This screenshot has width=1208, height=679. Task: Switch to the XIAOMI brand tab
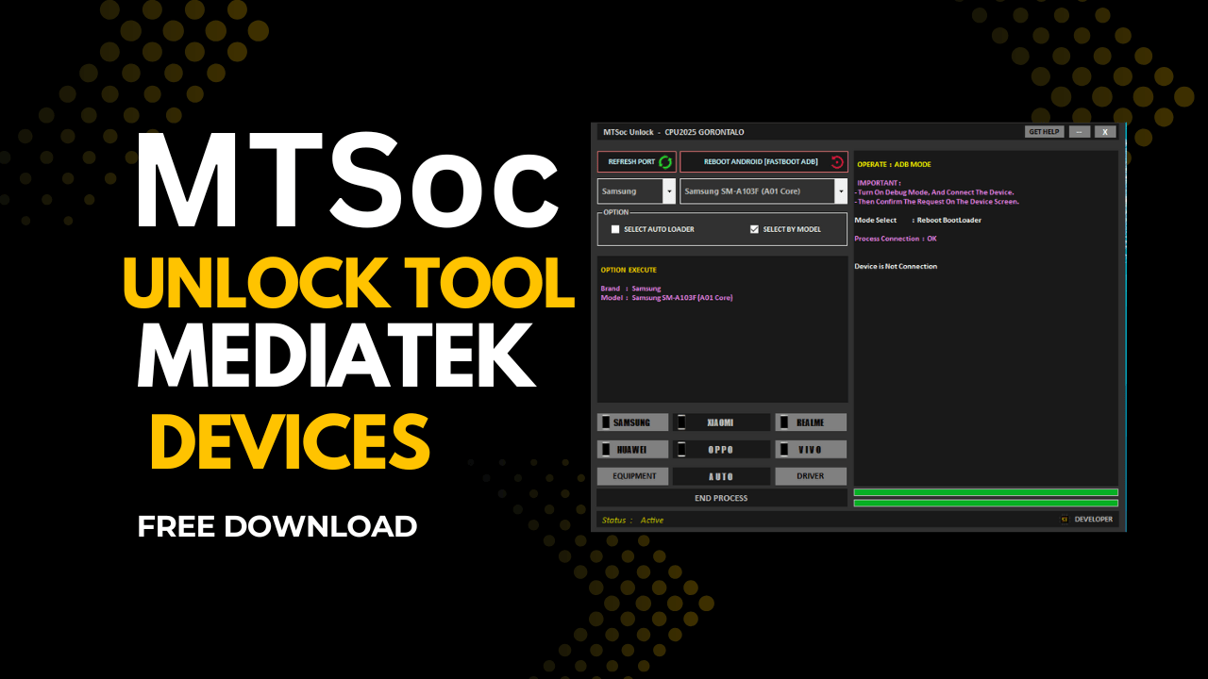pos(721,422)
